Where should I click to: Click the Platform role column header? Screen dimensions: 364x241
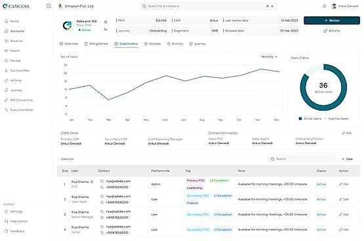coord(161,171)
